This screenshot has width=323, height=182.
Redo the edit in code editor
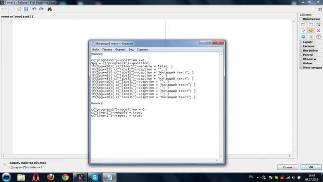(41, 9)
